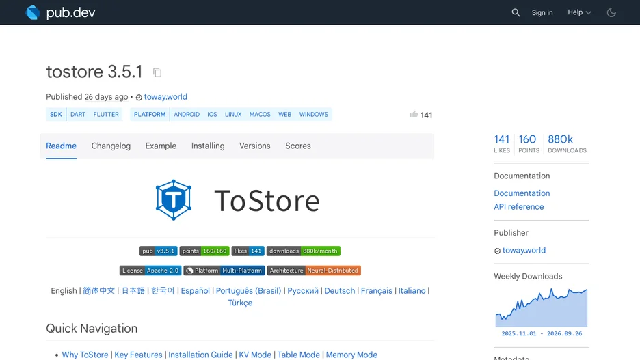The width and height of the screenshot is (640, 360).
Task: Switch readme to Italiano
Action: (412, 291)
